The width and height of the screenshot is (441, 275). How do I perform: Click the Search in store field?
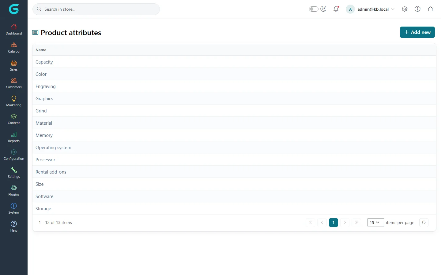[x=96, y=9]
